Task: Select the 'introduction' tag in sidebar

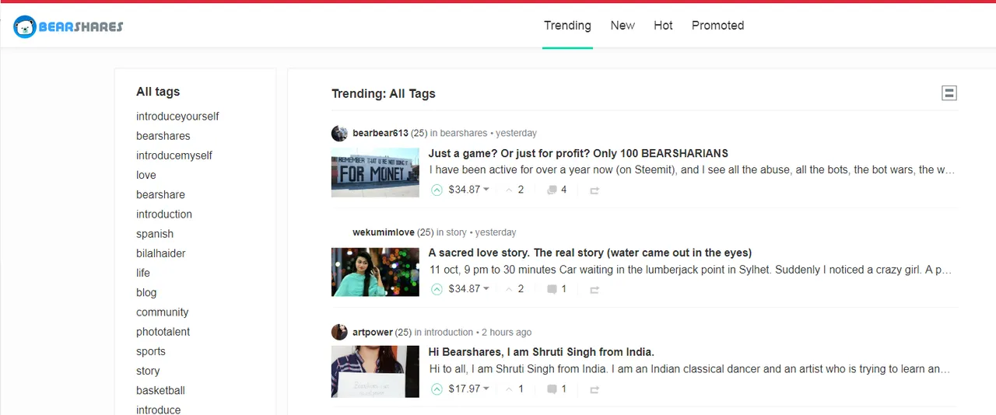Action: coord(164,214)
